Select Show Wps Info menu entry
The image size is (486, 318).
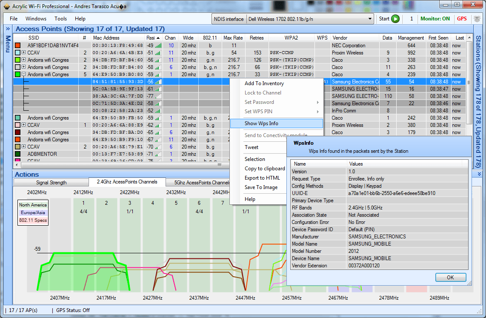point(277,123)
